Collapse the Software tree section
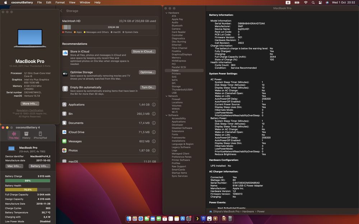359x224 pixels. pyautogui.click(x=166, y=115)
